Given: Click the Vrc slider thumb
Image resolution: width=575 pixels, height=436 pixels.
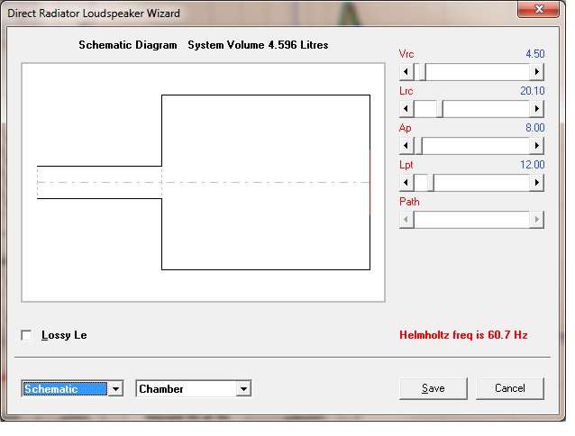Looking at the screenshot, I should point(422,72).
